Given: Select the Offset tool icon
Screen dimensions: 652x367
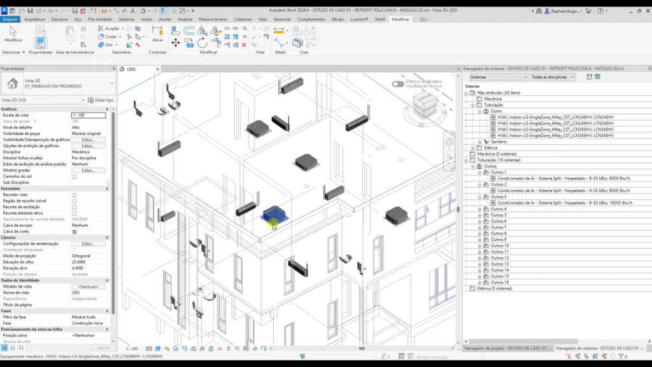Looking at the screenshot, I should click(x=188, y=30).
